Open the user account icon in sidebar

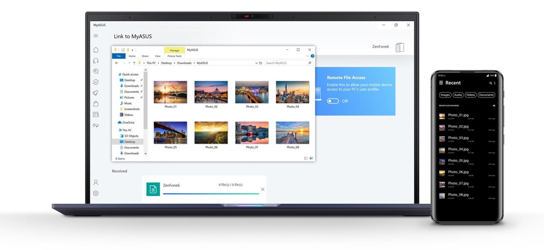coord(96,182)
